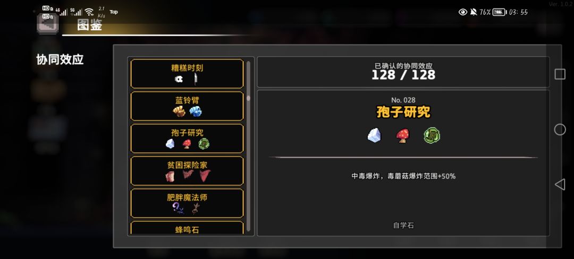The height and width of the screenshot is (259, 574).
Task: Open the 肥胖魔法师 synergy entry
Action: (187, 203)
